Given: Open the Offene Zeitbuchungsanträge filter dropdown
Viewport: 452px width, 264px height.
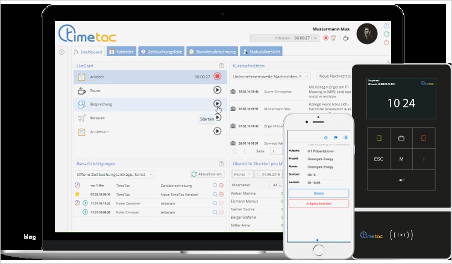Looking at the screenshot, I should [115, 174].
